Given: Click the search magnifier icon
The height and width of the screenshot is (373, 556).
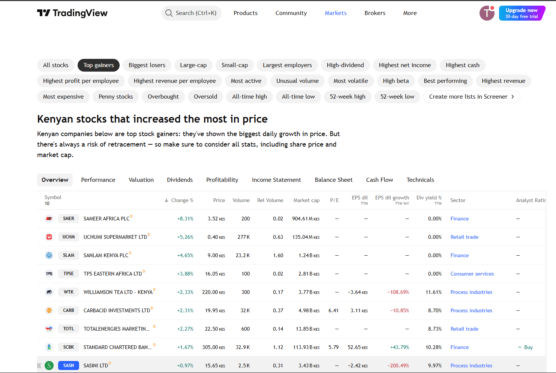Looking at the screenshot, I should coord(169,13).
